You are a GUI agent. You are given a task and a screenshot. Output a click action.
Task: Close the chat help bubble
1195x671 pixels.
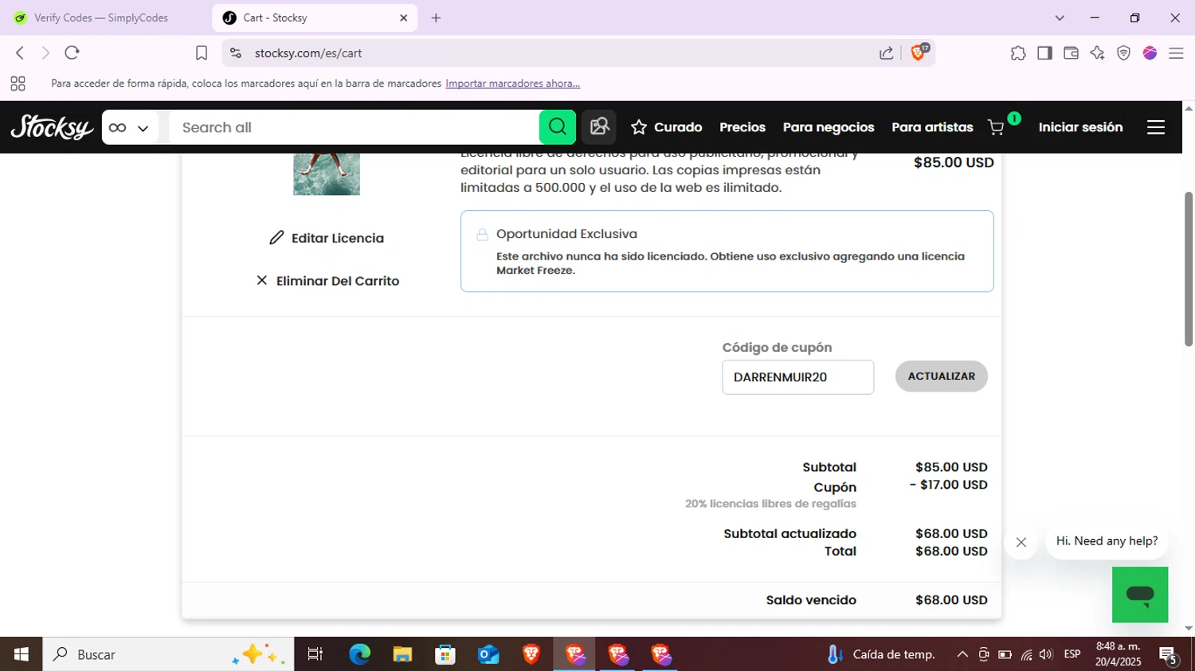point(1021,542)
